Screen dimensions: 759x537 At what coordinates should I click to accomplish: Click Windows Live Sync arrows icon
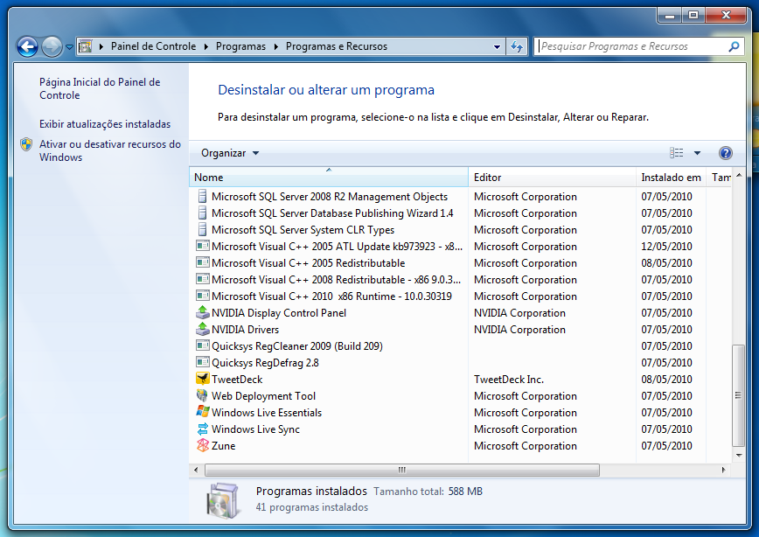202,429
